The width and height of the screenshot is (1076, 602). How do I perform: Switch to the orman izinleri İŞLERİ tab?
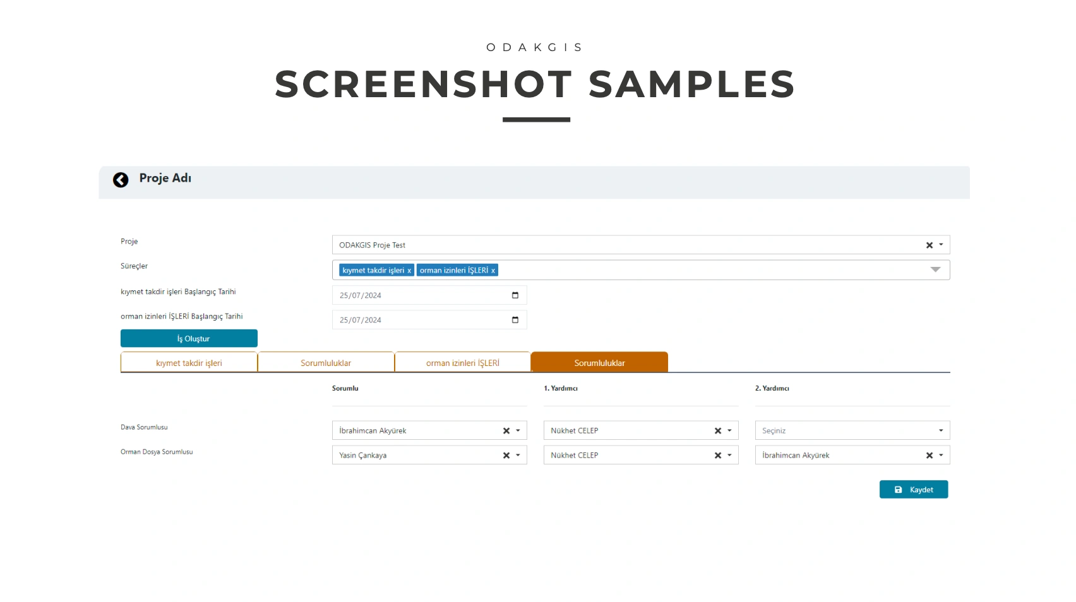[462, 363]
